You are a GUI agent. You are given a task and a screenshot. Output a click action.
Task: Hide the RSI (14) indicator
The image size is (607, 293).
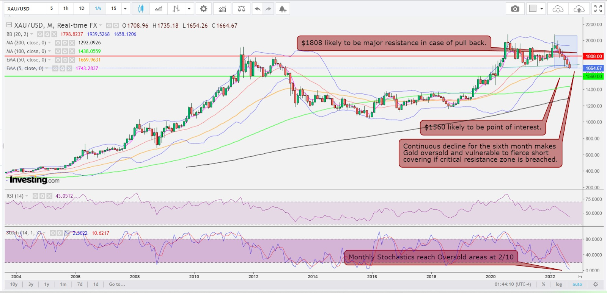35,196
